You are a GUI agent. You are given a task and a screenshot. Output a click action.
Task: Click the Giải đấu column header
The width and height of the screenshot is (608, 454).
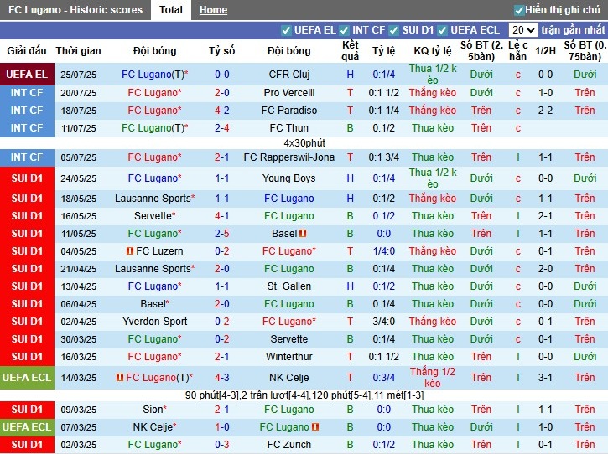point(27,51)
